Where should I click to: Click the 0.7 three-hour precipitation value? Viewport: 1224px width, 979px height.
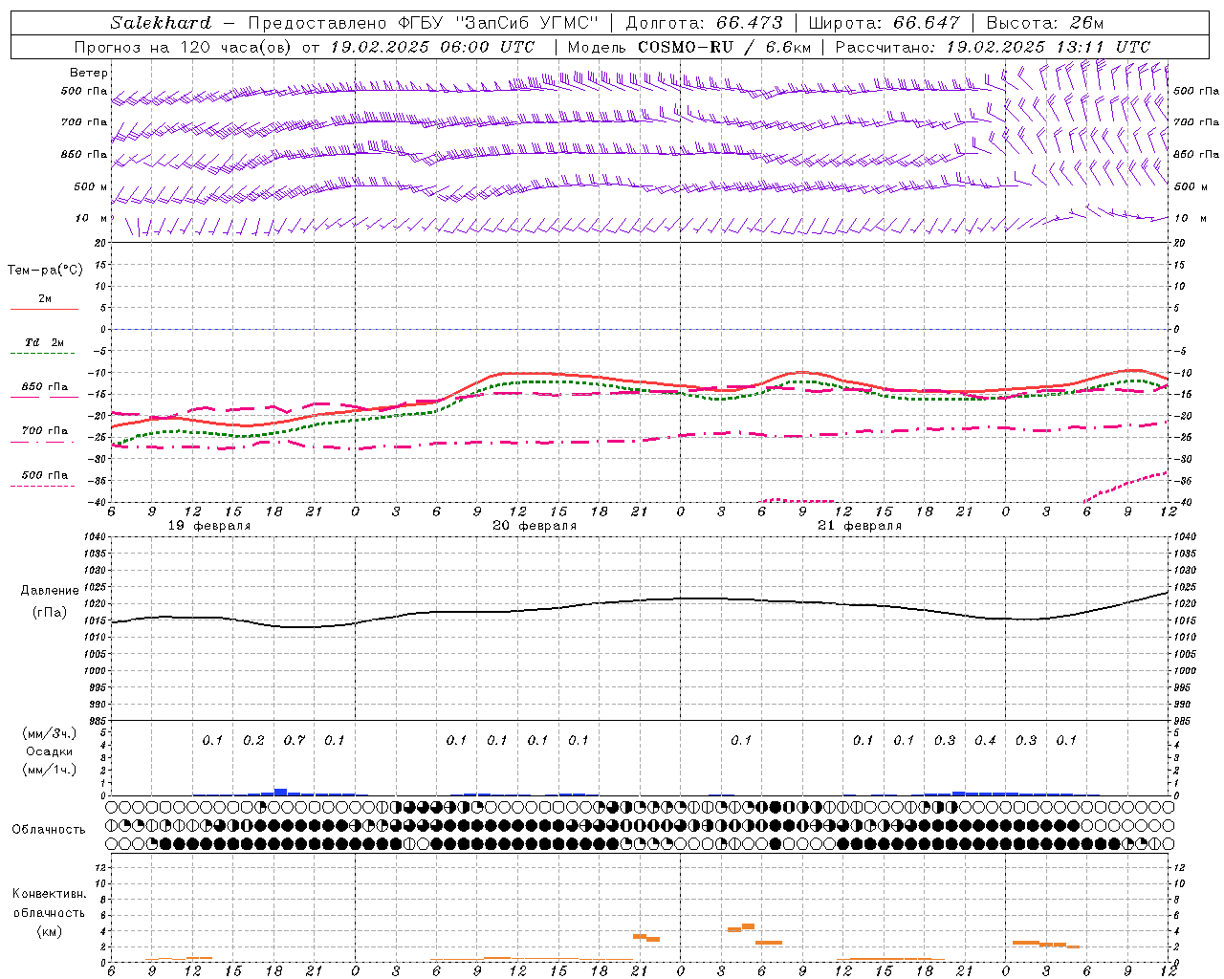click(295, 740)
